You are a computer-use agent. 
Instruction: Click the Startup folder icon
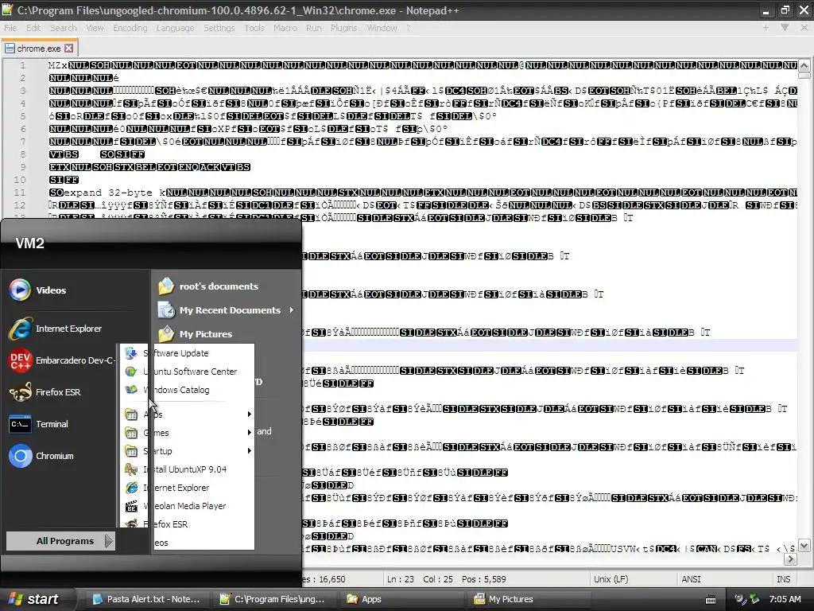(x=131, y=450)
